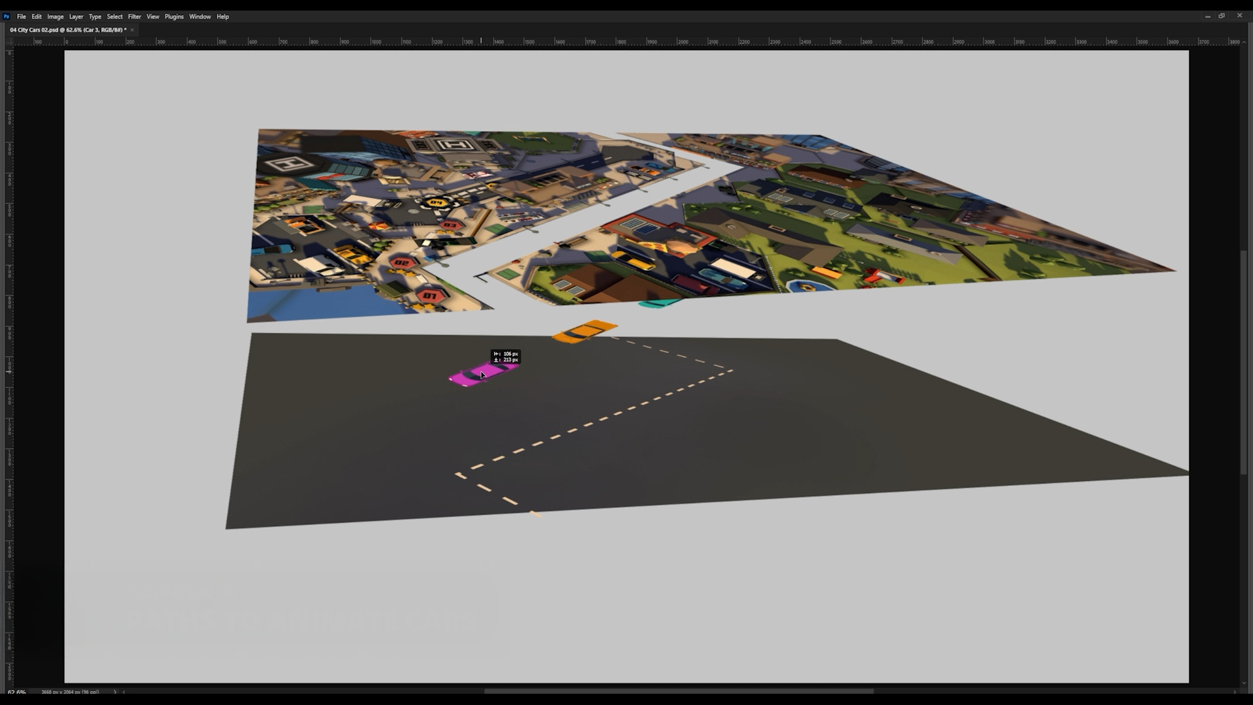Image resolution: width=1253 pixels, height=705 pixels.
Task: Click the horizontal scrollbar thumb
Action: [x=679, y=691]
